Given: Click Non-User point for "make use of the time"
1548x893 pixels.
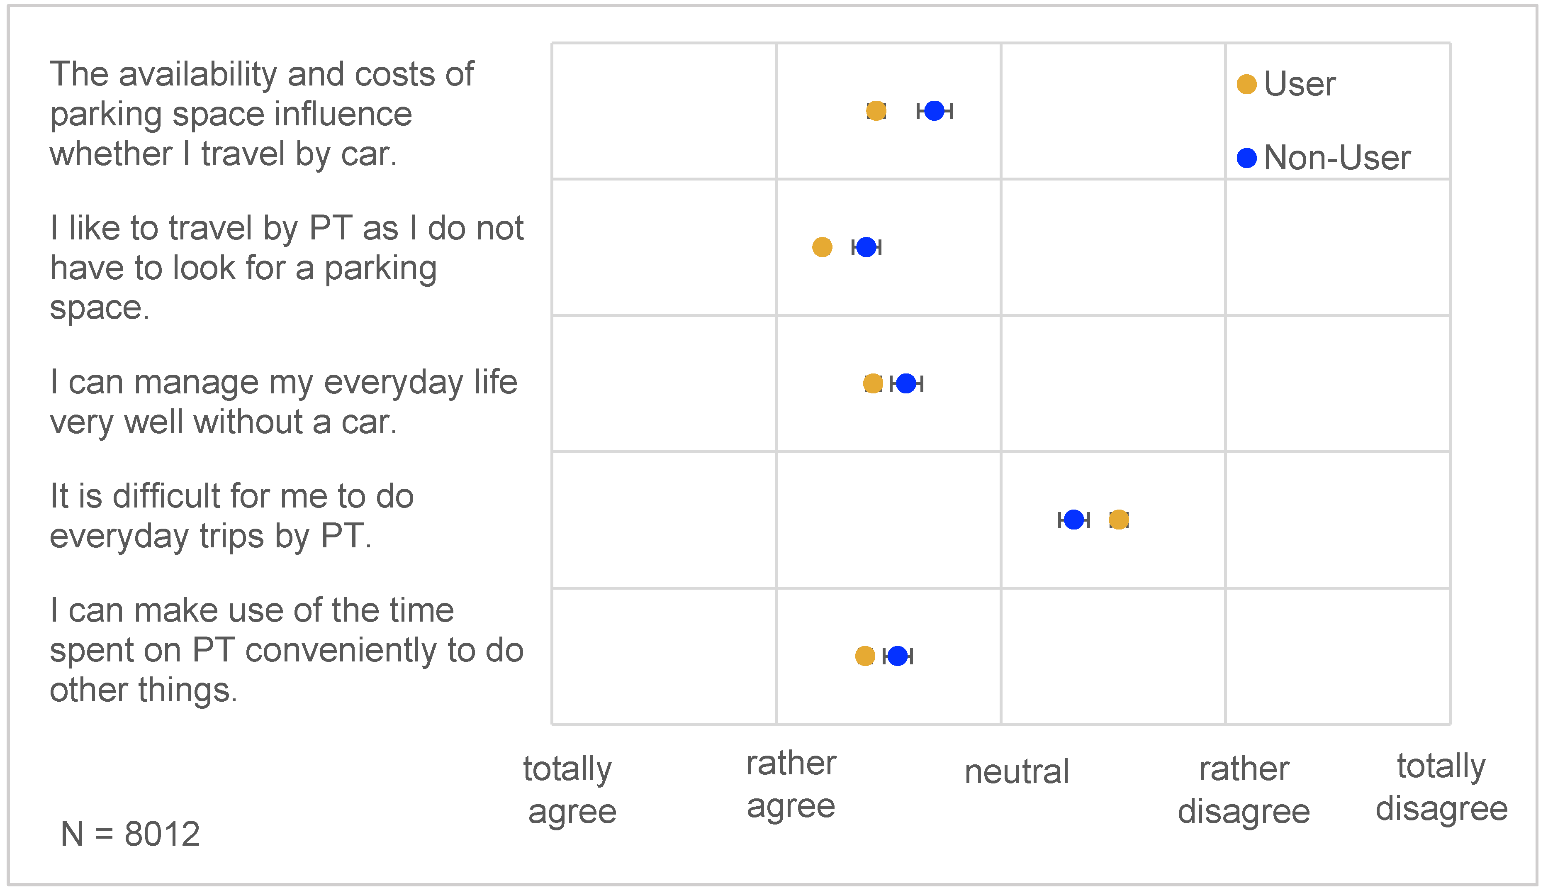Looking at the screenshot, I should point(897,656).
